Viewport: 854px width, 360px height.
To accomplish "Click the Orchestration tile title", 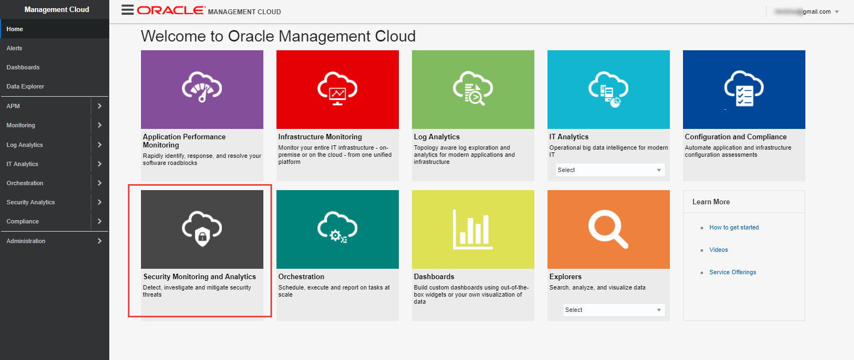I will point(301,276).
